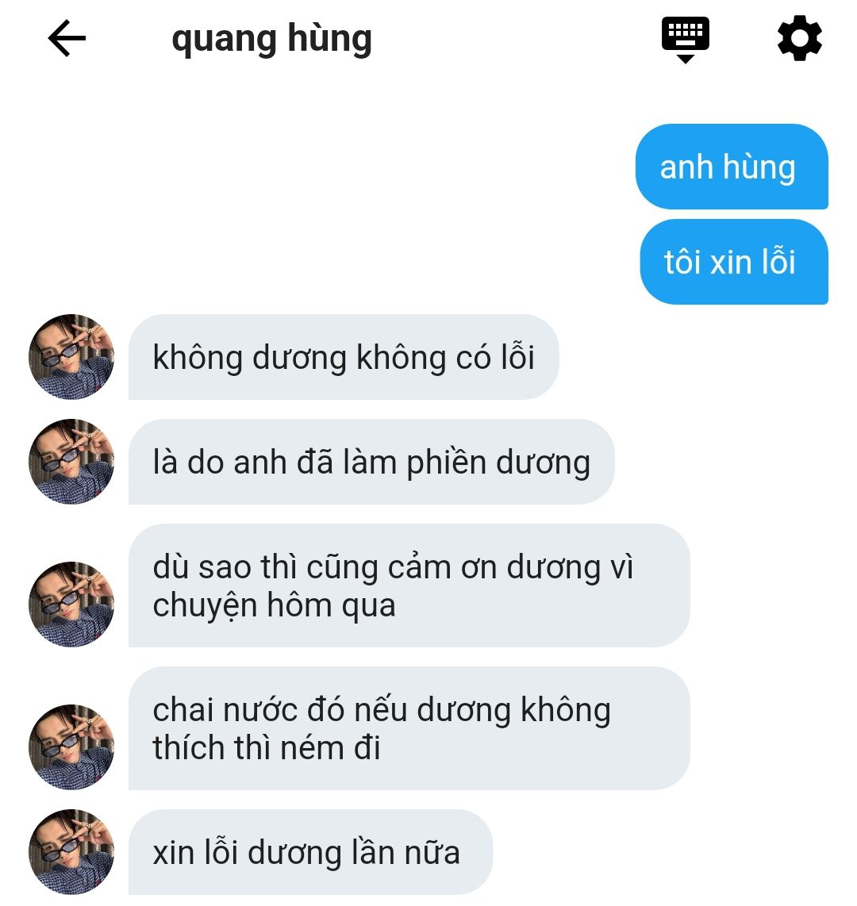Open avatar beside "xin lỗi dương lần nữa"
The height and width of the screenshot is (906, 857).
(71, 852)
